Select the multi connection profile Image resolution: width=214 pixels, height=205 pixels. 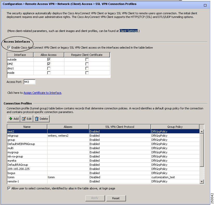[103, 148]
